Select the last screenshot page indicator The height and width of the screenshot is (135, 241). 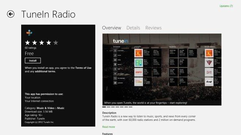point(130,107)
